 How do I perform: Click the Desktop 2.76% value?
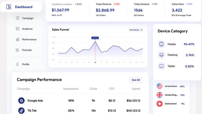tap(190, 55)
